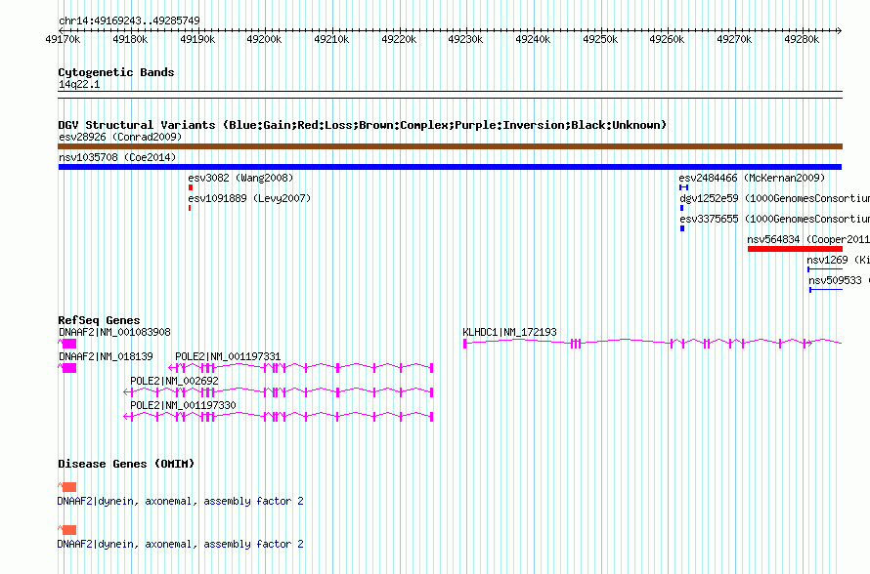Open the POLE2|NM_002692 label
870x574 pixels.
tap(174, 381)
